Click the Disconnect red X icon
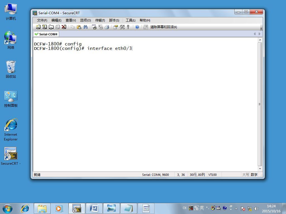The image size is (286, 214). click(64, 27)
